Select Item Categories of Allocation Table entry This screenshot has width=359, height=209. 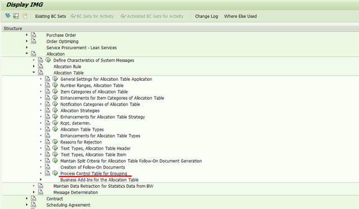(x=94, y=92)
